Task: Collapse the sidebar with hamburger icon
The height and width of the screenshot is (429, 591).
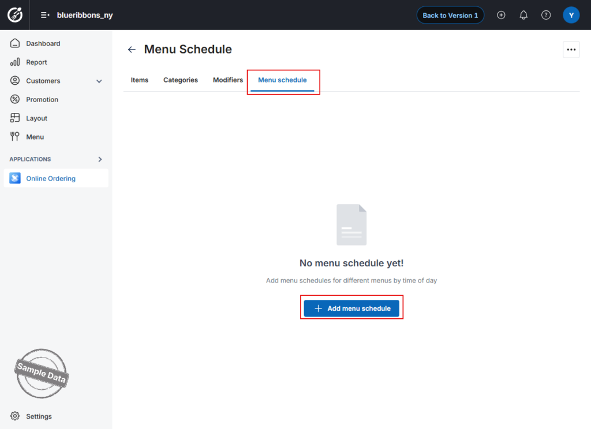Action: (x=45, y=15)
